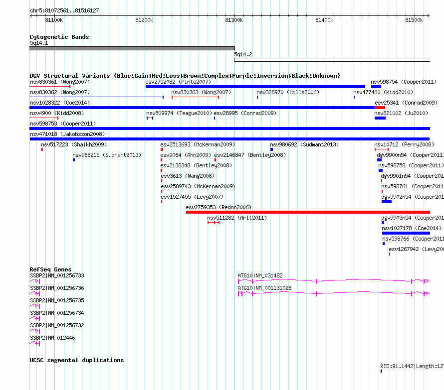Click the ATG10|NM_031482 gene label
The image size is (444, 390).
pos(260,275)
